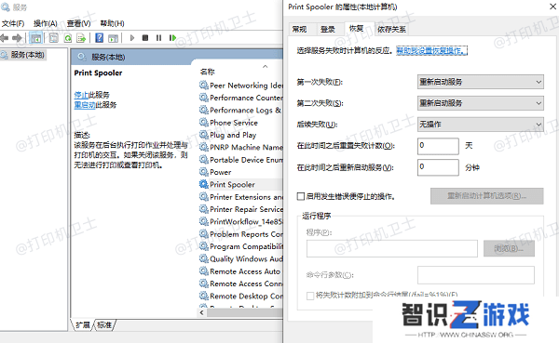Enable actions for stops with errors checkbox
The image size is (559, 343).
tap(301, 196)
